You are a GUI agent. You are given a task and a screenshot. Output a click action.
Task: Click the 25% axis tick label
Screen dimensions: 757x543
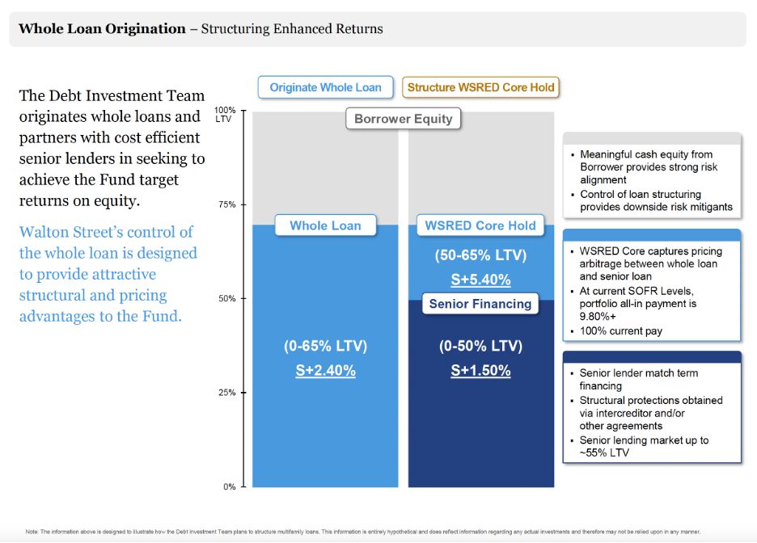point(226,393)
